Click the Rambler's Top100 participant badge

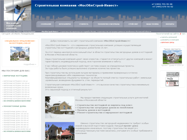pos(173,74)
